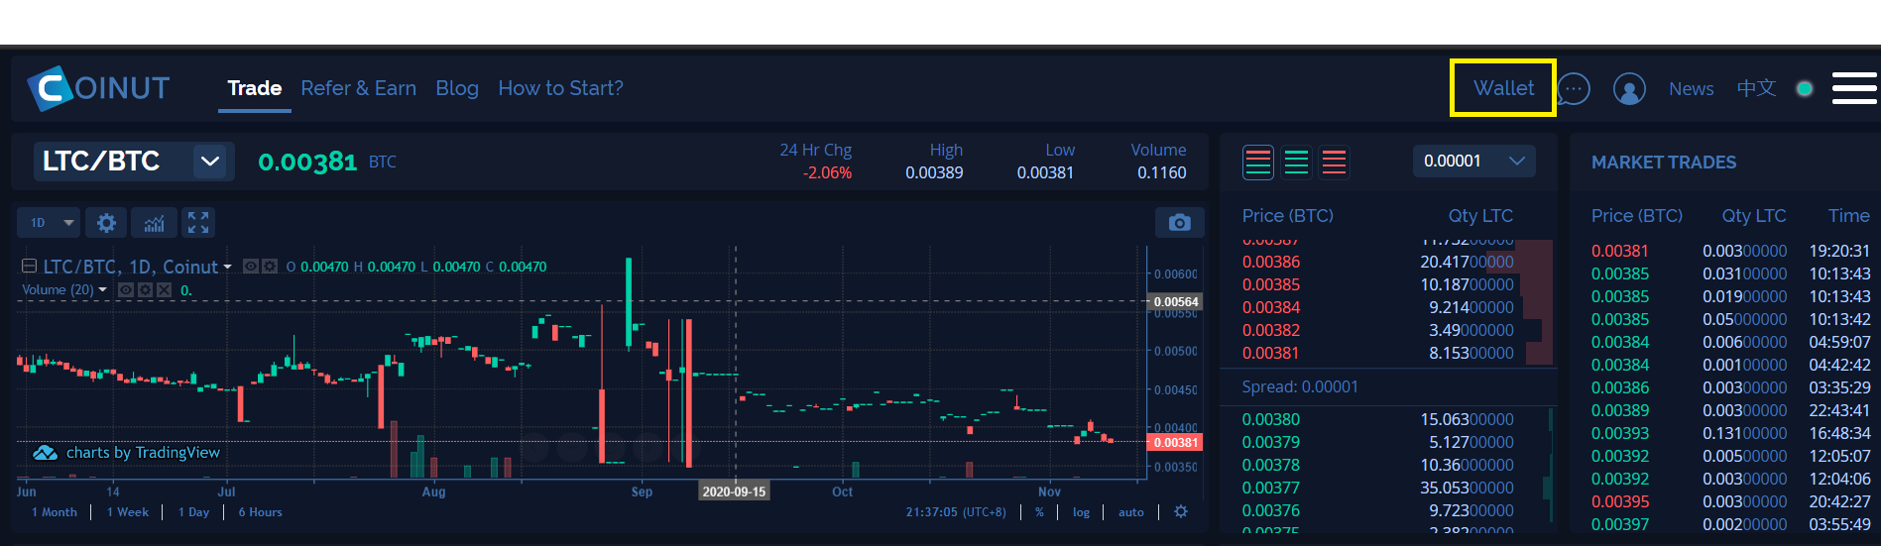Open the Wallet page
The width and height of the screenshot is (1881, 546).
click(x=1503, y=88)
